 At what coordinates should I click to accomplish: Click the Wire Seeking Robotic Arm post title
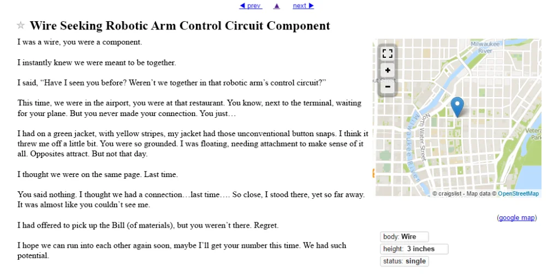180,26
